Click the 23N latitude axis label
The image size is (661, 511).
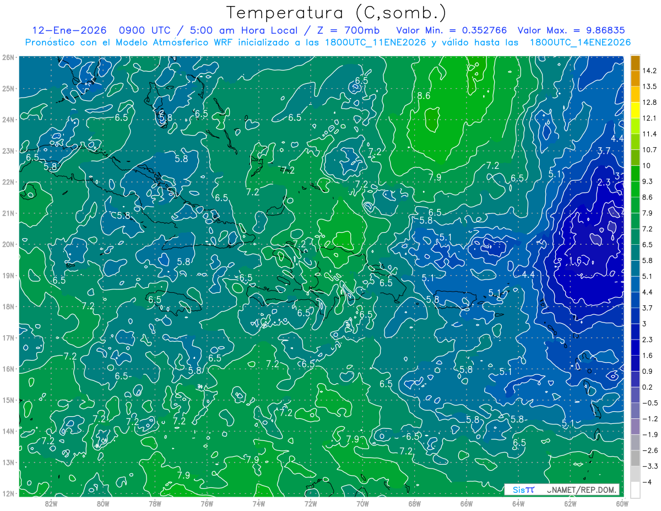[x=9, y=150]
